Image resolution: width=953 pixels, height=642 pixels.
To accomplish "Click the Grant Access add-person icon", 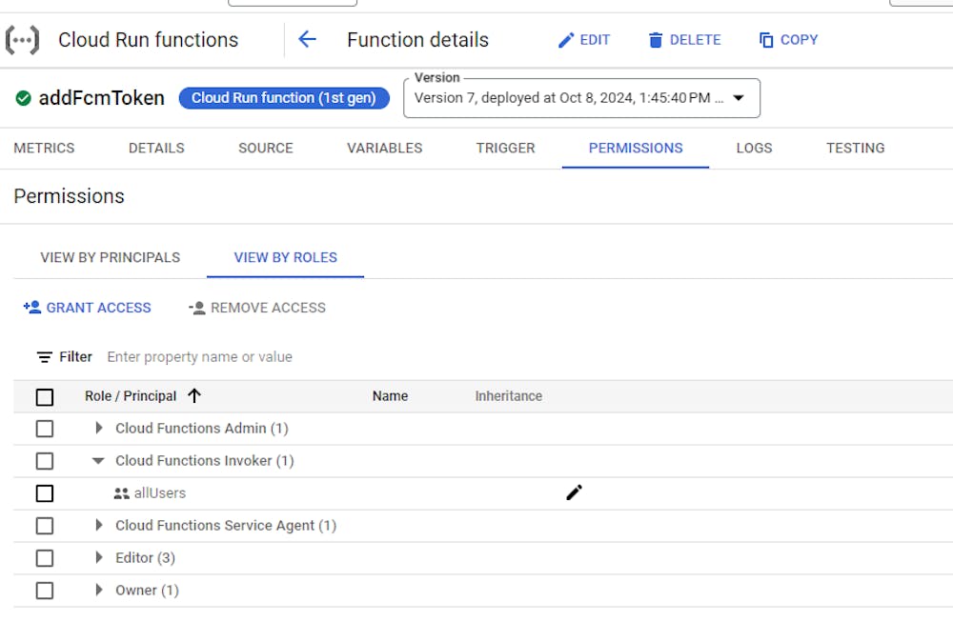I will click(x=32, y=308).
